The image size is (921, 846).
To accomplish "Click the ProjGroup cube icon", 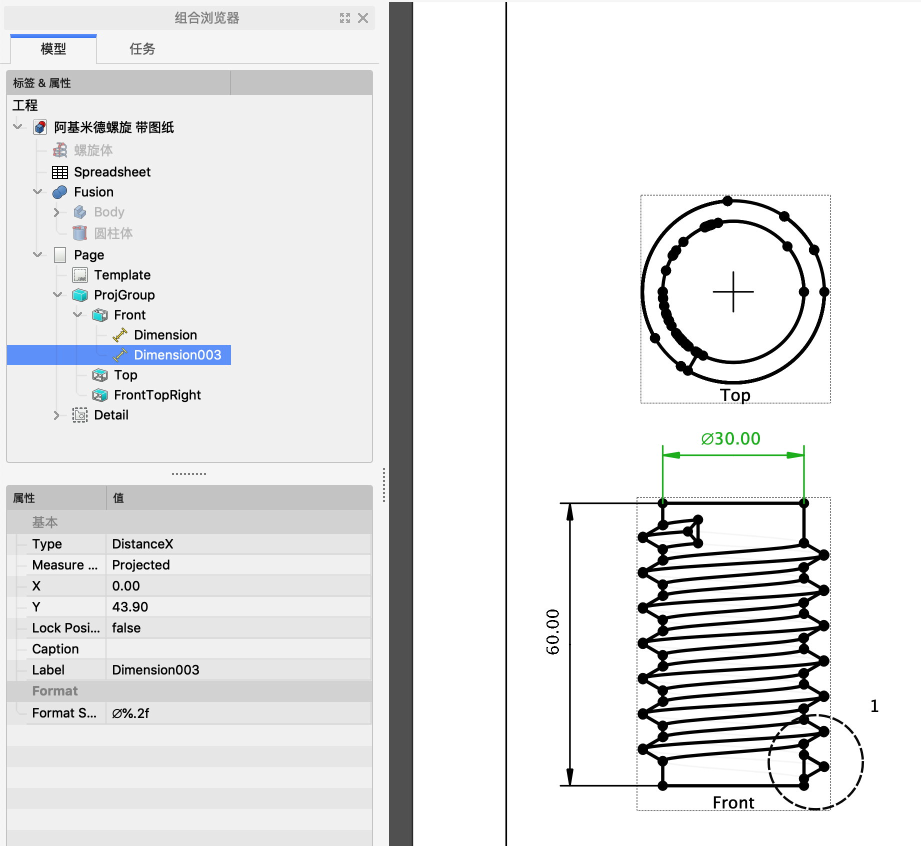I will click(x=80, y=295).
